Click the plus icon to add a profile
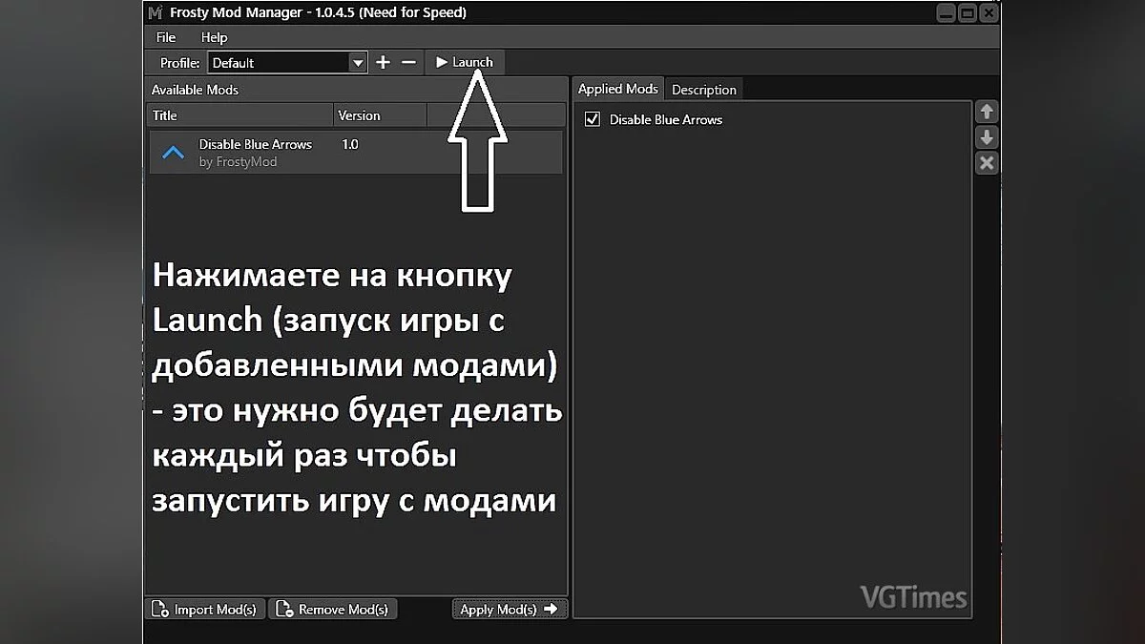Screen dimensions: 1145x644 point(382,62)
